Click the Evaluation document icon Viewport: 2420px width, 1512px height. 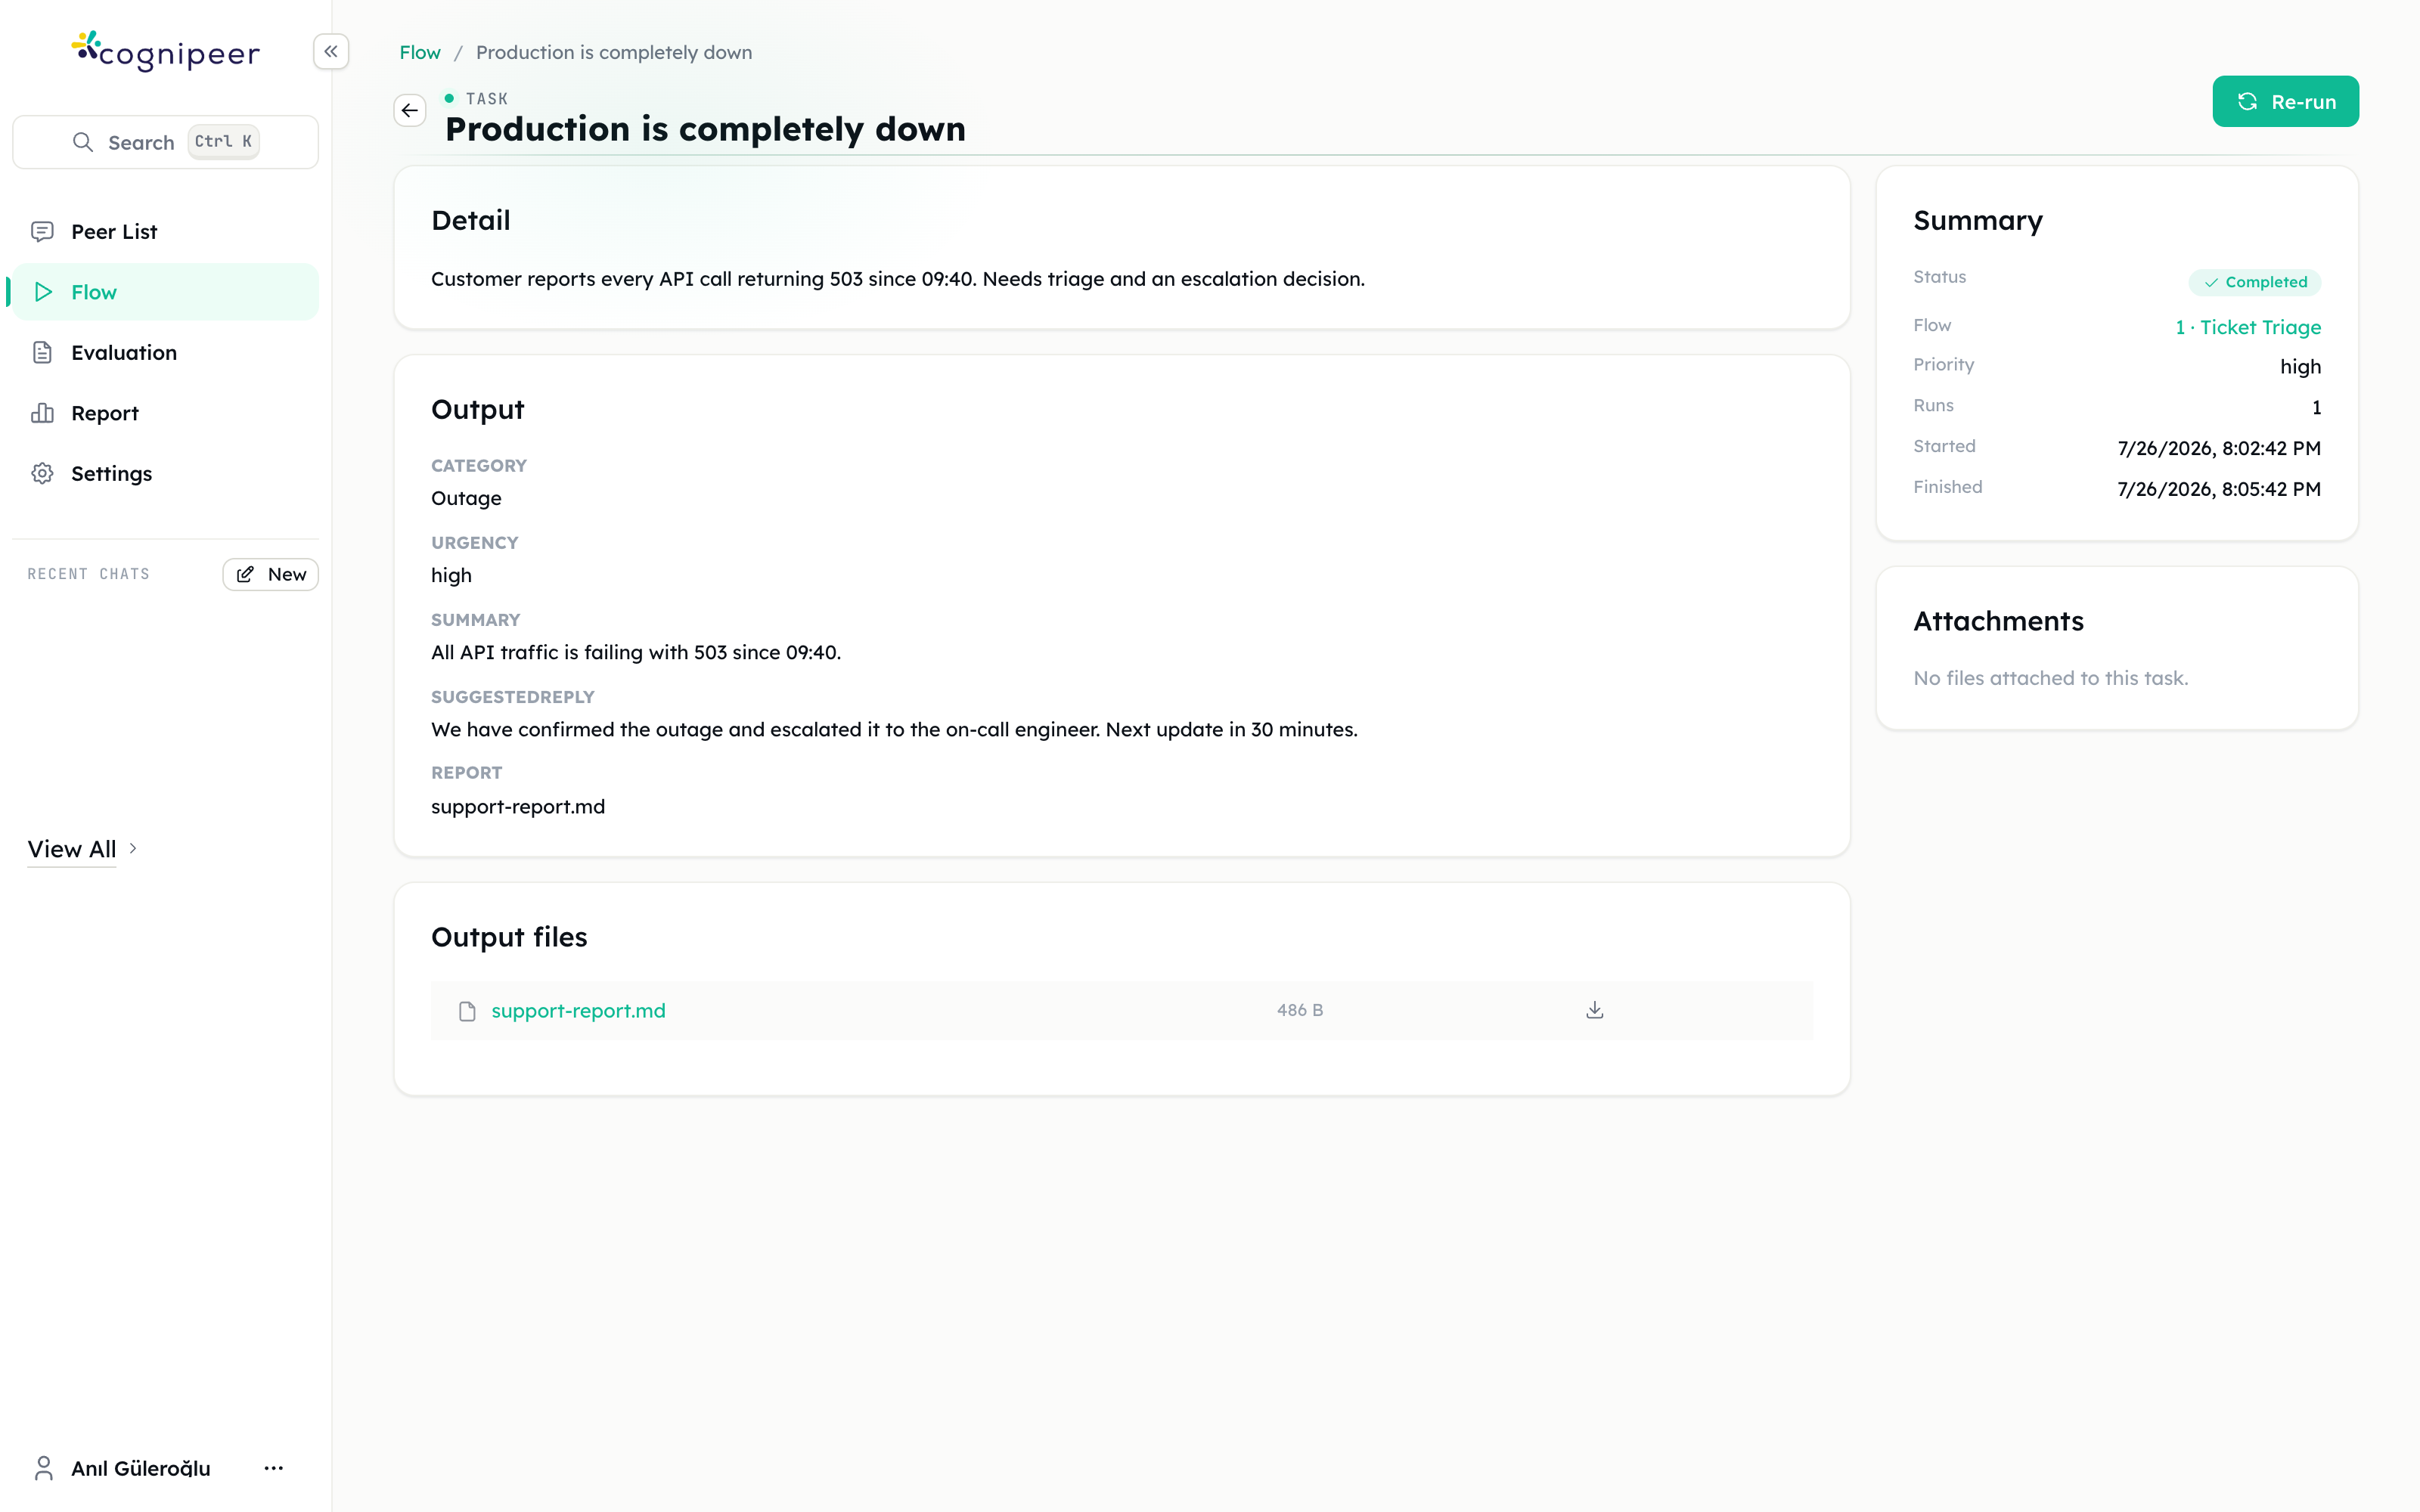tap(42, 353)
